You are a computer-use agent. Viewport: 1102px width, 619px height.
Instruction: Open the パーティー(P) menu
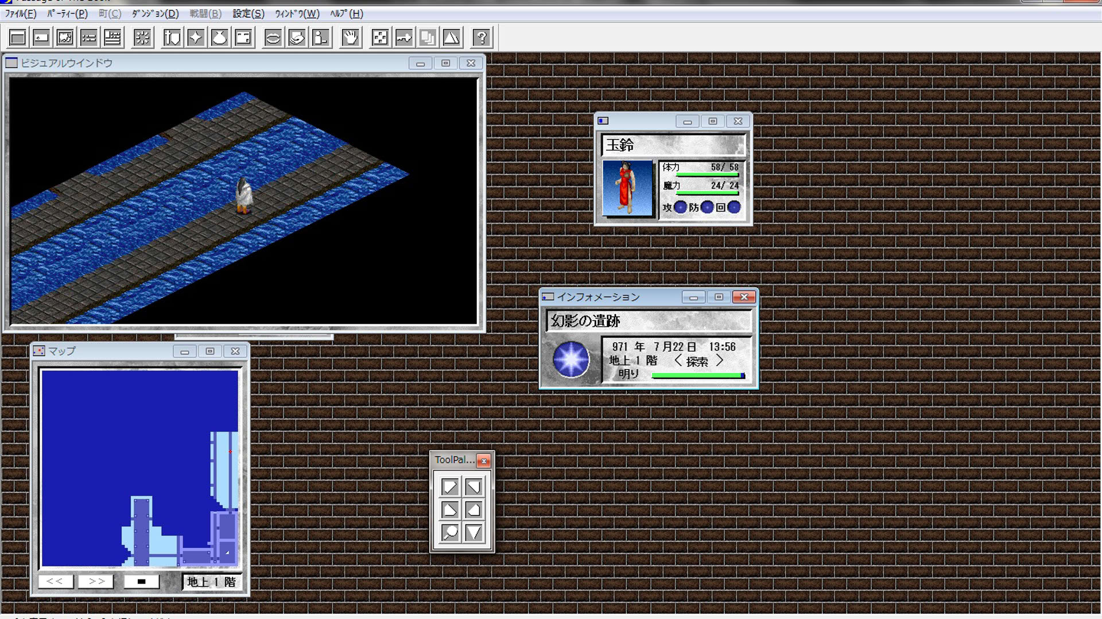pos(67,14)
